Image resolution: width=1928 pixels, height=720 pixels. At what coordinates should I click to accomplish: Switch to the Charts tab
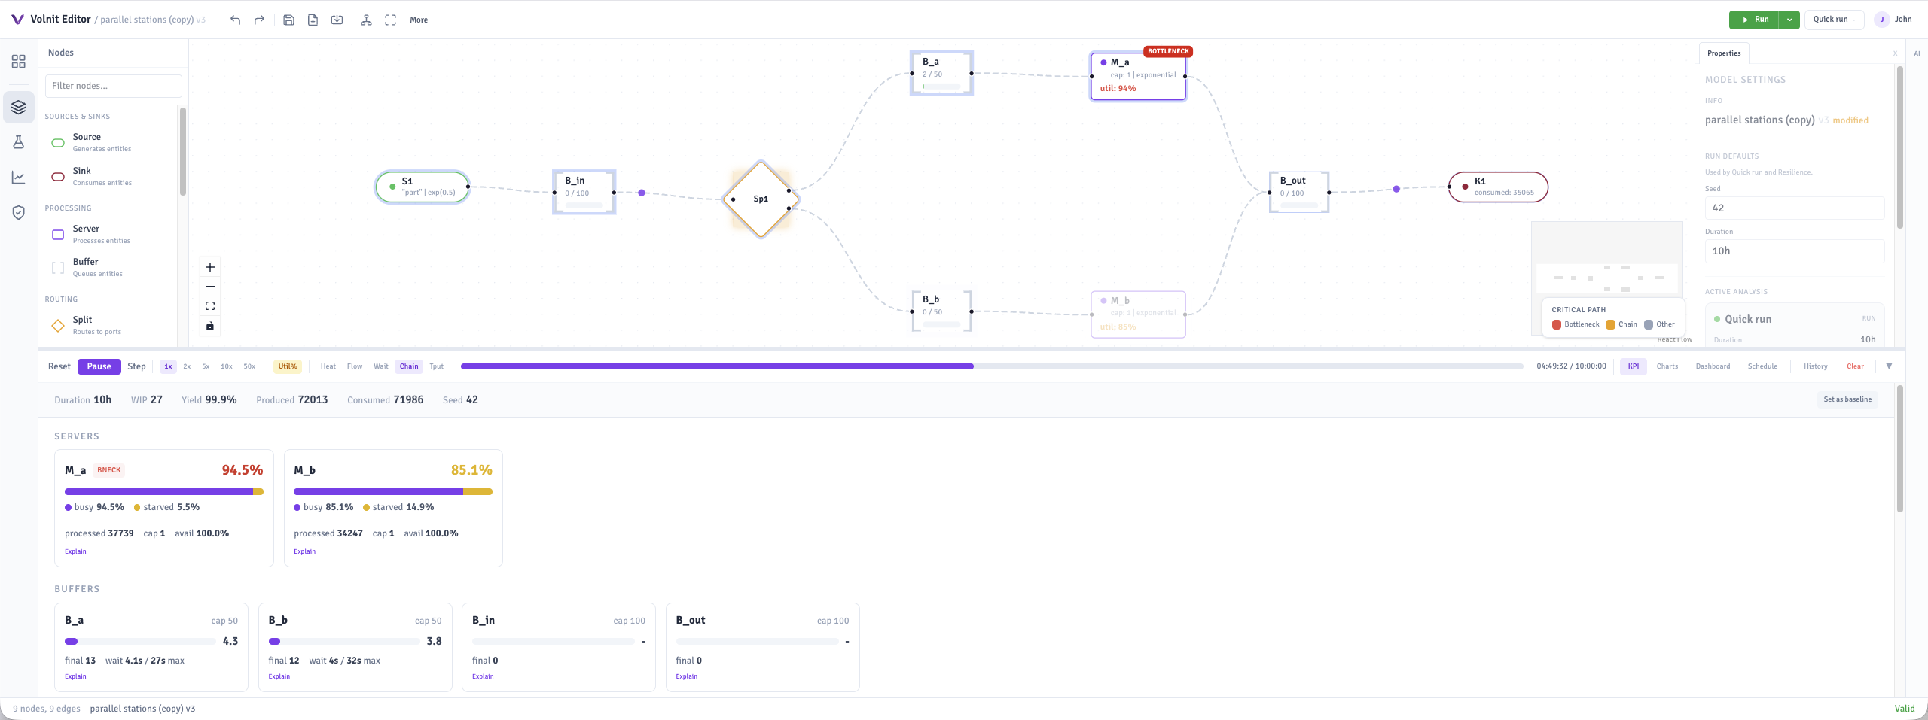click(1667, 366)
